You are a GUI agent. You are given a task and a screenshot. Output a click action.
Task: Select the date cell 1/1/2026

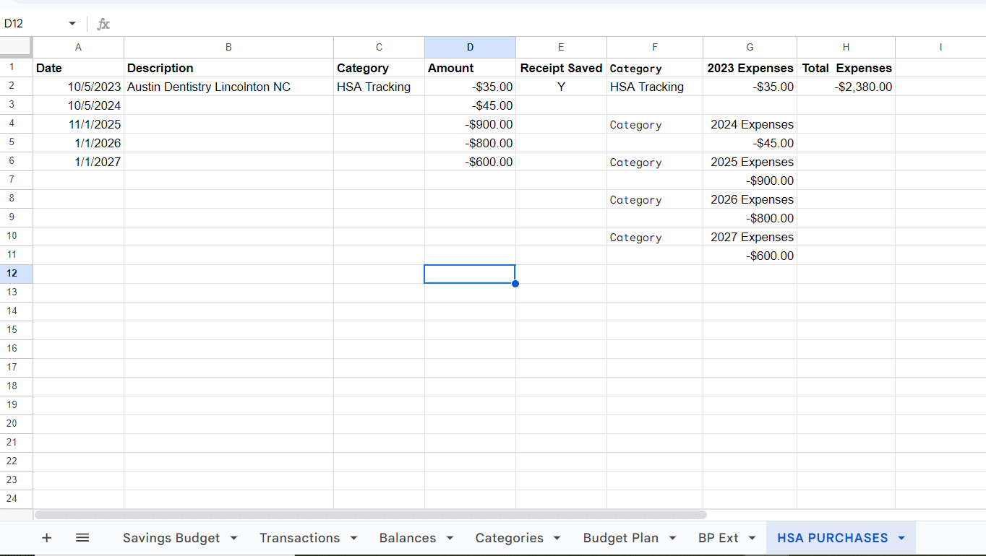pos(78,143)
